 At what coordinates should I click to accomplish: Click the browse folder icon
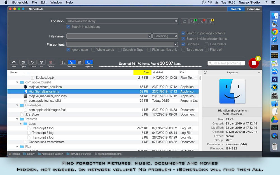pos(185,21)
